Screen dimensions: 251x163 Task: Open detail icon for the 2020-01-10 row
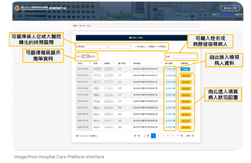[x=174, y=127]
